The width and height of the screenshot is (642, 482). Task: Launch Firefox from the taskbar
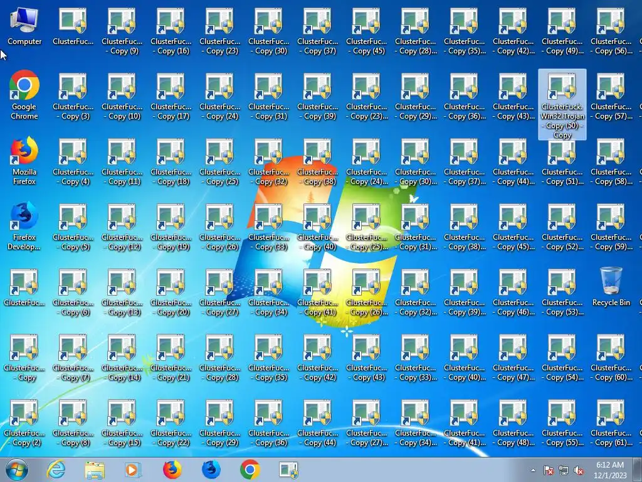(172, 469)
